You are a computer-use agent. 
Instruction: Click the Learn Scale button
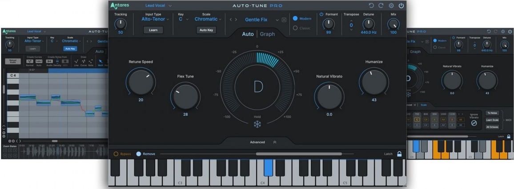[492, 120]
